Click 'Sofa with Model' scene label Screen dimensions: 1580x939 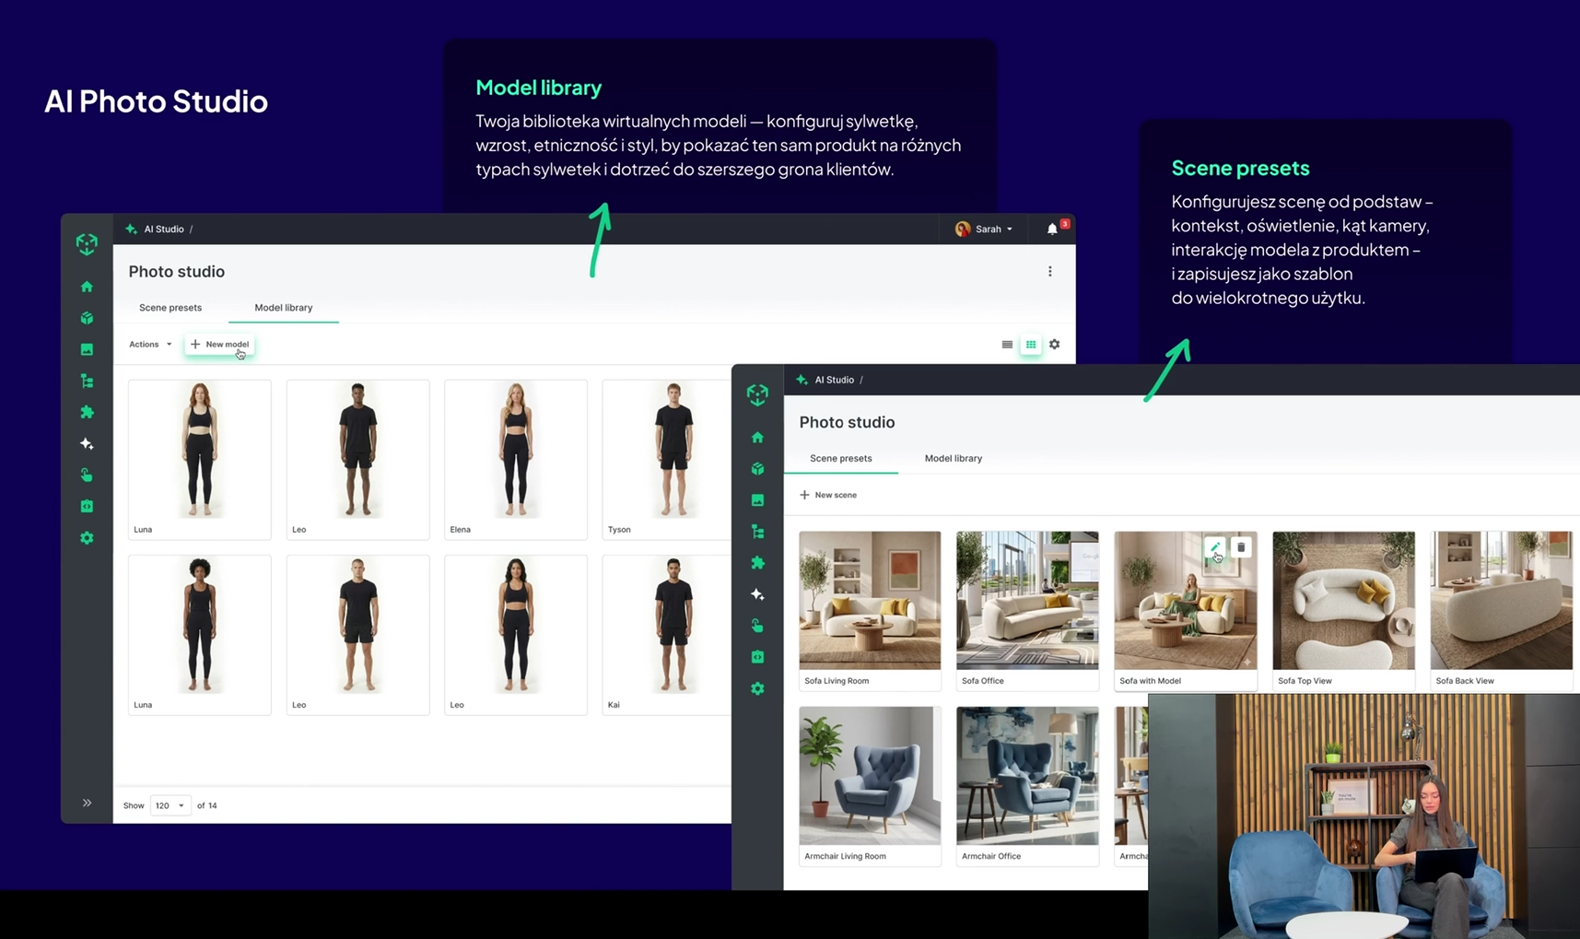pyautogui.click(x=1150, y=681)
